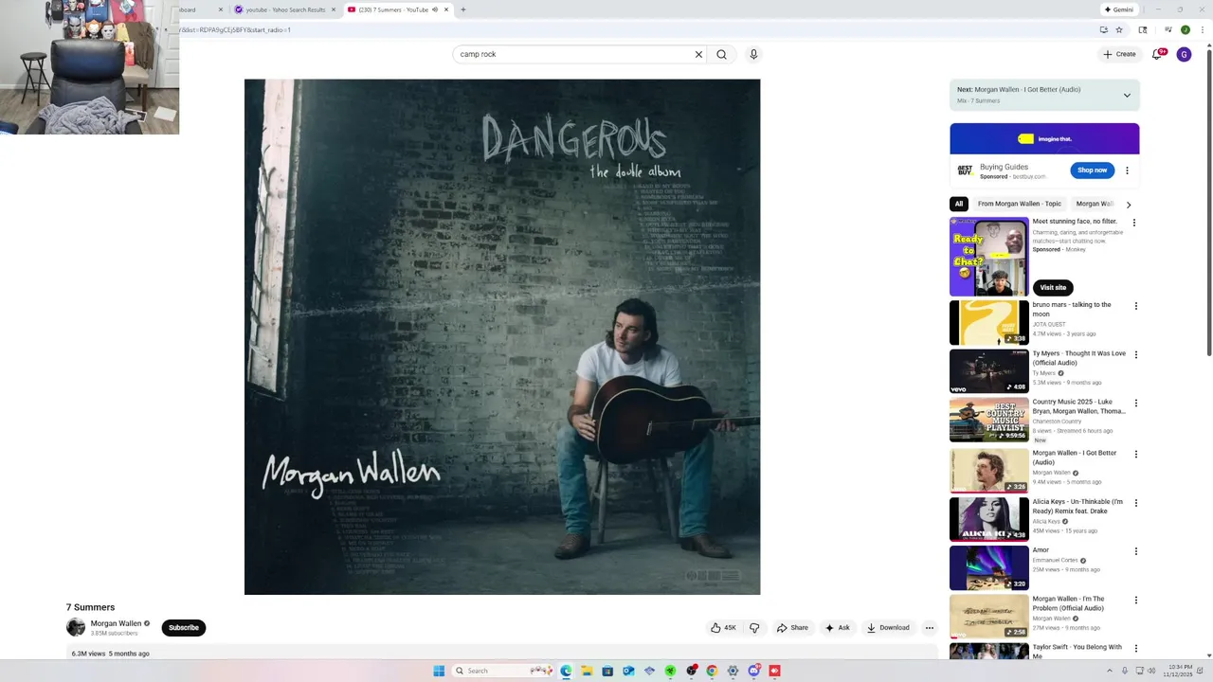Open Chrome profile avatar in toolbar
The width and height of the screenshot is (1213, 682).
pos(1185,29)
